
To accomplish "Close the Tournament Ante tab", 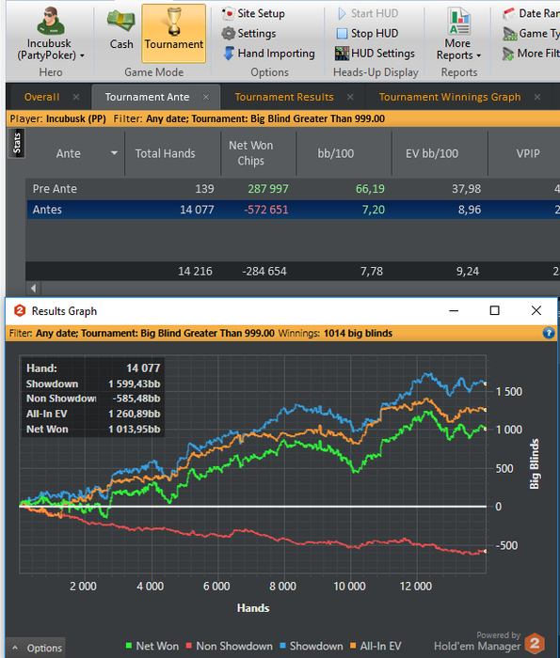I will [206, 97].
